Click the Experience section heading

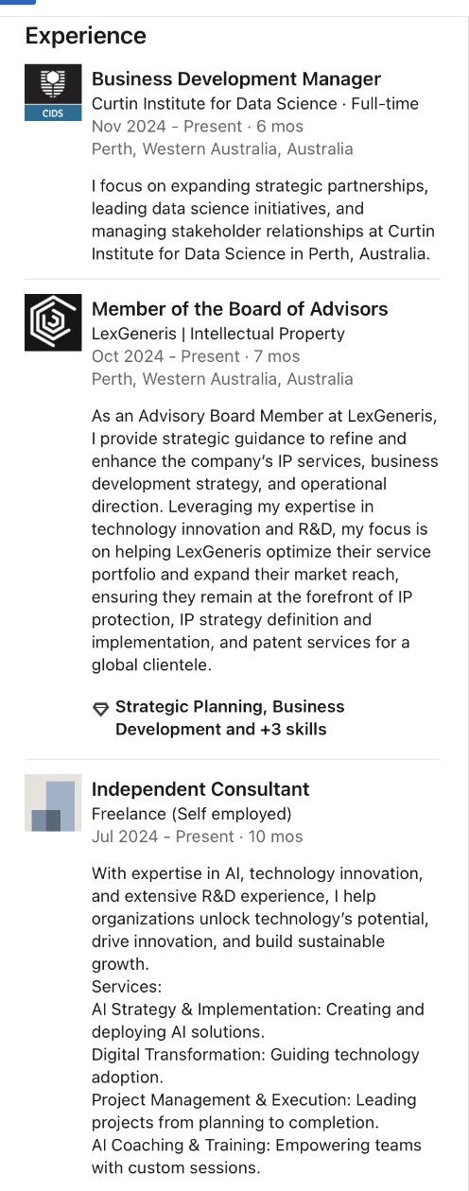[x=86, y=36]
